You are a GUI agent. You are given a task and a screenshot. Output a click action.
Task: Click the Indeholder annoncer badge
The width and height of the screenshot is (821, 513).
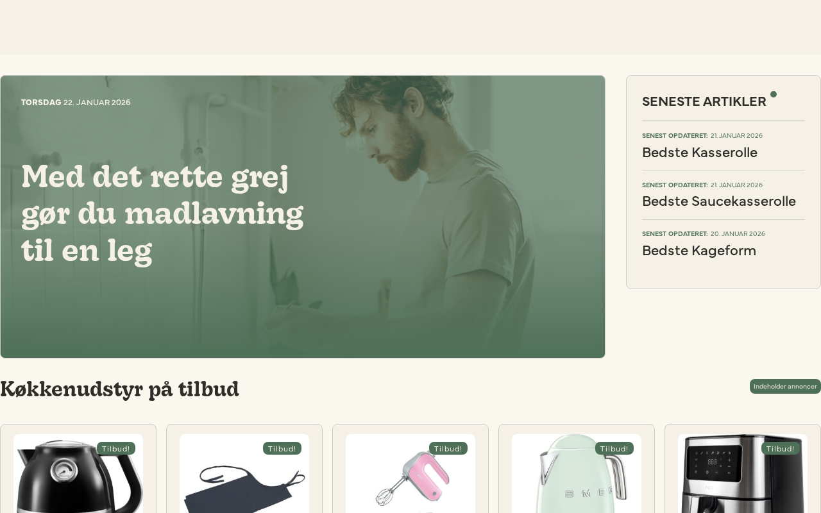click(785, 386)
